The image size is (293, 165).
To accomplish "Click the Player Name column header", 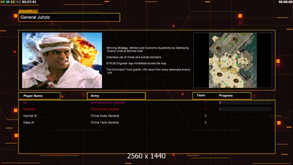I will (39, 96).
